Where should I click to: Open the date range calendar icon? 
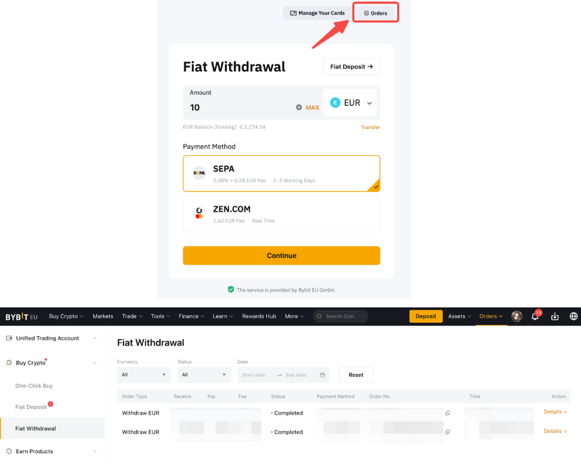[323, 375]
